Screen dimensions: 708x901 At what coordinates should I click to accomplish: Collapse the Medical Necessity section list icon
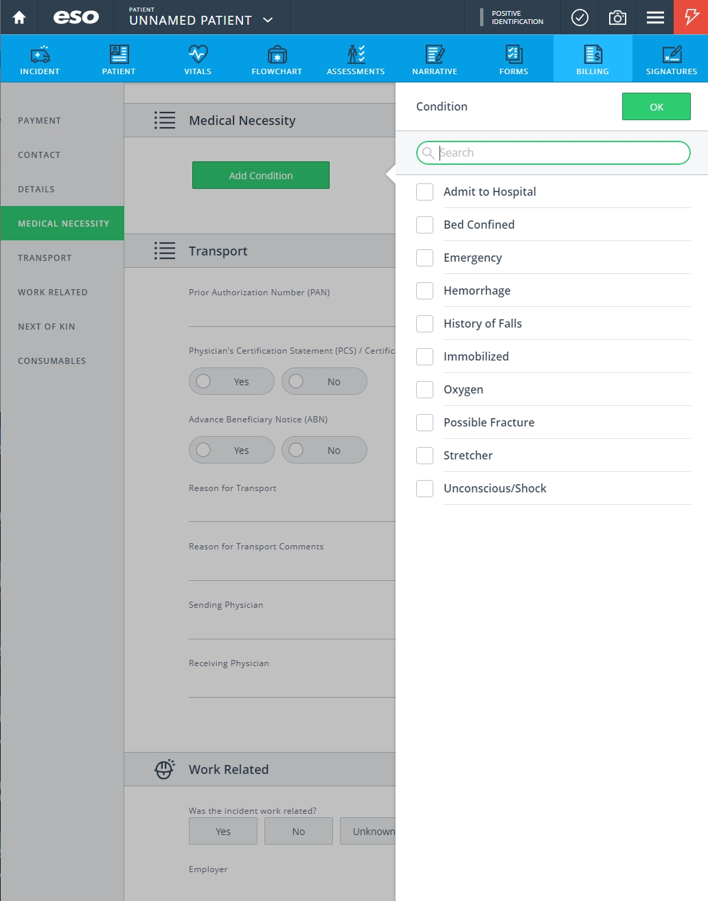[165, 120]
